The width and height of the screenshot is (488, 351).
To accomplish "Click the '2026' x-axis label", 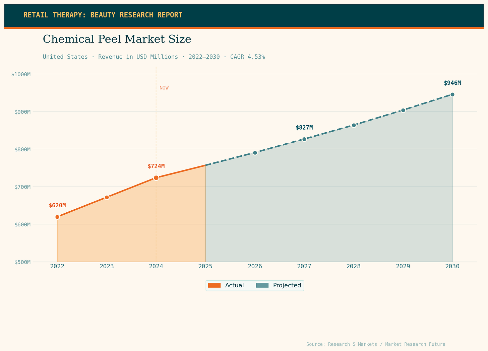I will pyautogui.click(x=255, y=267).
